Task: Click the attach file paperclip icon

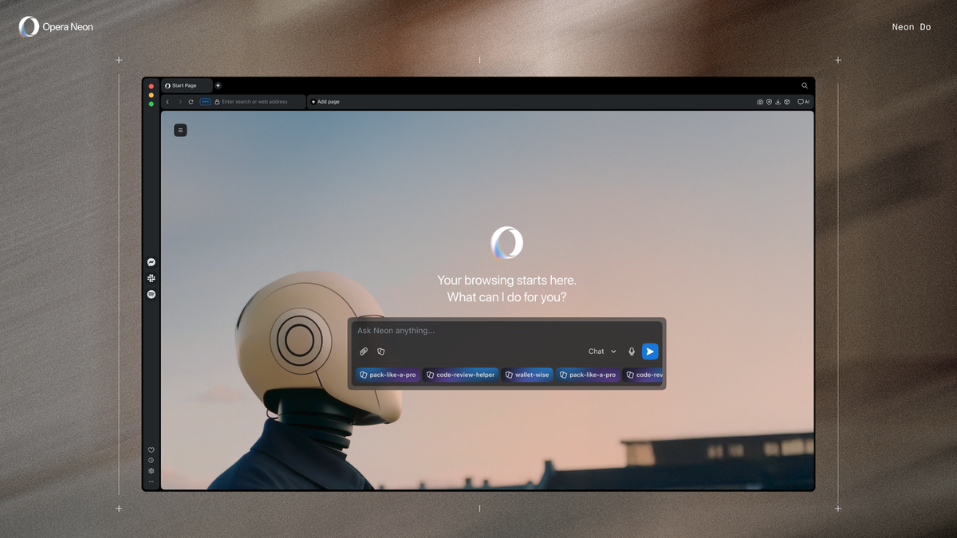Action: click(x=364, y=351)
